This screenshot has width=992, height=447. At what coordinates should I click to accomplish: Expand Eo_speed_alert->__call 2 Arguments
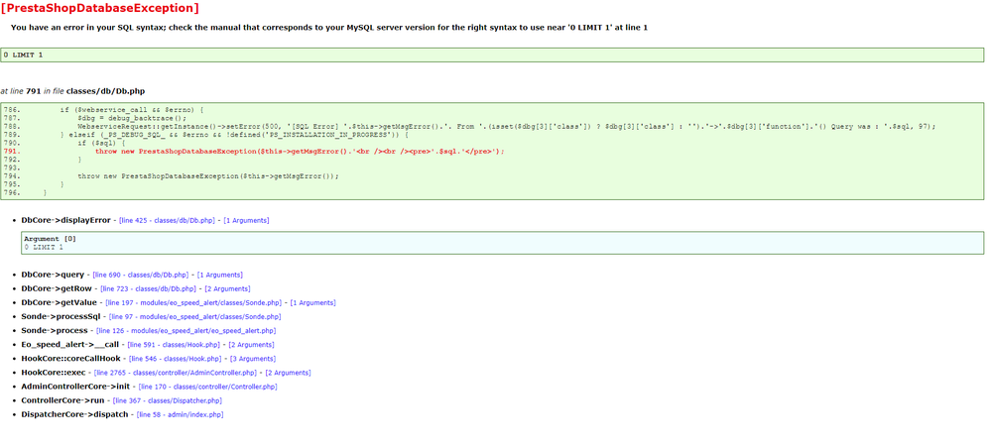[251, 345]
